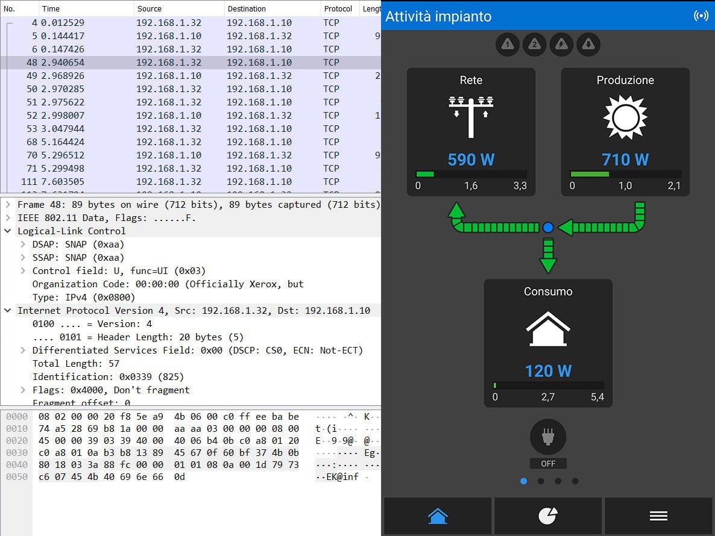Select packet 52 at time 2.998007

tap(191, 115)
